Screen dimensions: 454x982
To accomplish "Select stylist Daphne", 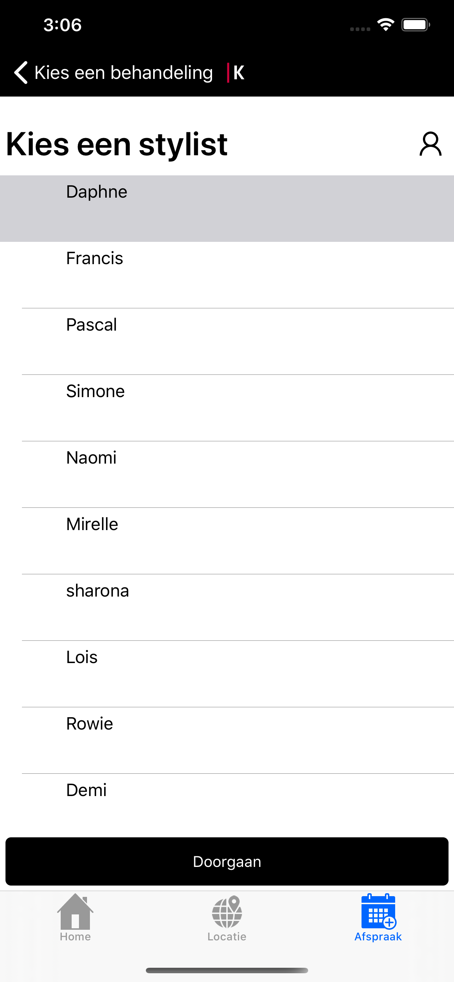I will tap(227, 209).
